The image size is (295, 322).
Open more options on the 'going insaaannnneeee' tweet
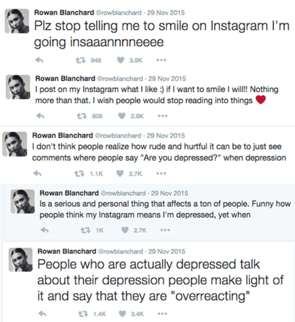pyautogui.click(x=161, y=60)
